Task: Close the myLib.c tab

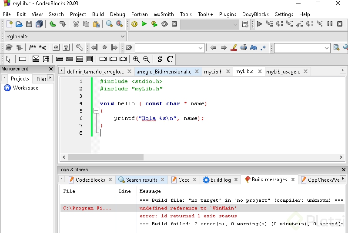Action: pos(260,71)
